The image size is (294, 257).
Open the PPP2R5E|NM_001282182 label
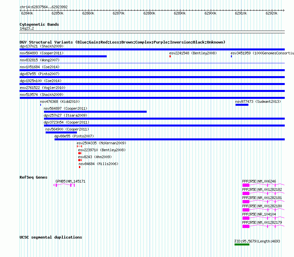pyautogui.click(x=262, y=189)
